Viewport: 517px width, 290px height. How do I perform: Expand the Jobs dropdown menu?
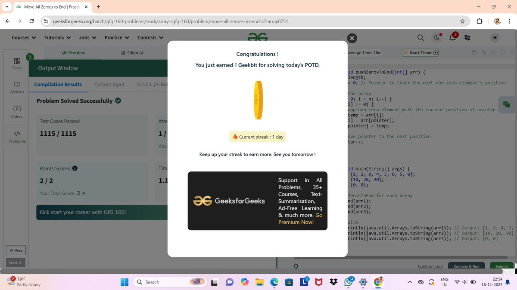click(87, 37)
